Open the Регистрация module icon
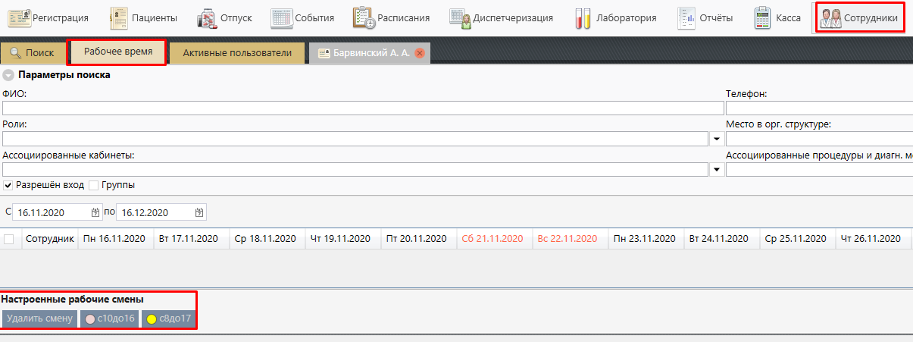 point(19,18)
